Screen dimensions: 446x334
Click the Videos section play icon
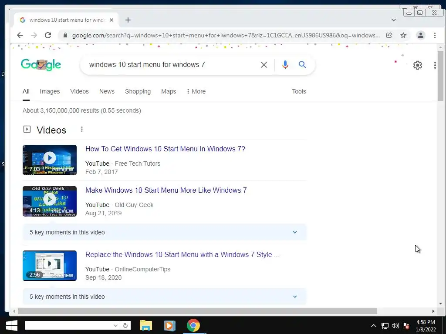pos(27,129)
